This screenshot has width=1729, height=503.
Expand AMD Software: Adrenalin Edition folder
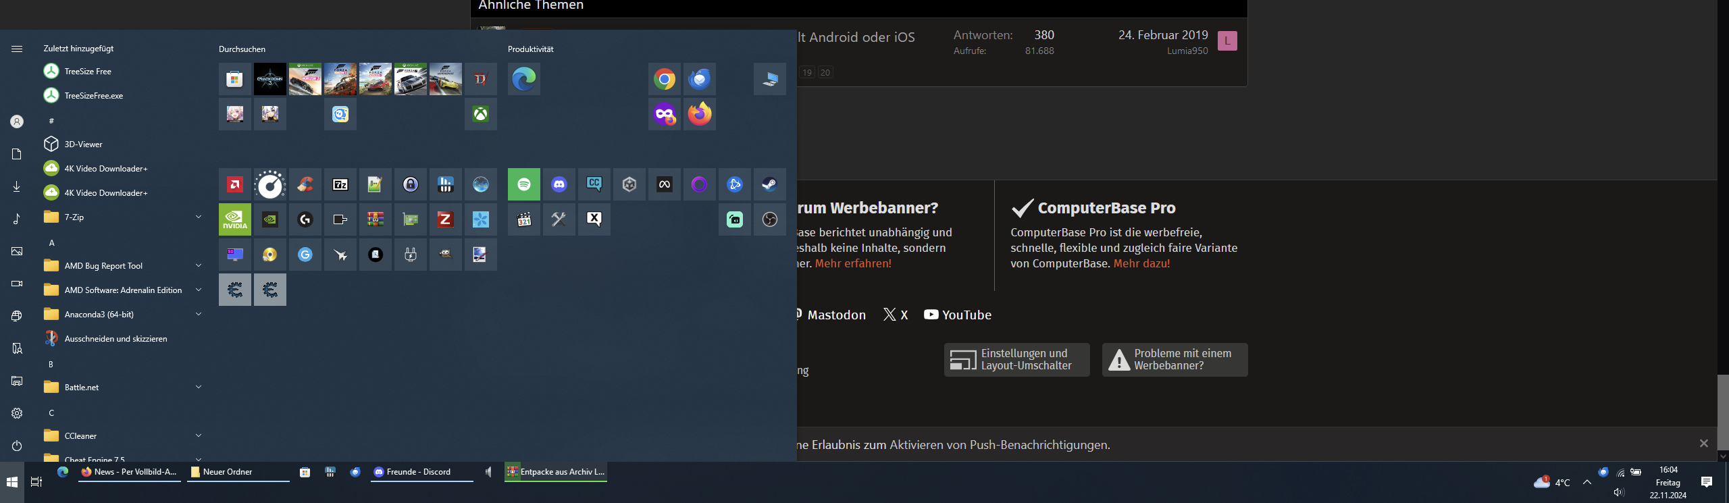[199, 290]
